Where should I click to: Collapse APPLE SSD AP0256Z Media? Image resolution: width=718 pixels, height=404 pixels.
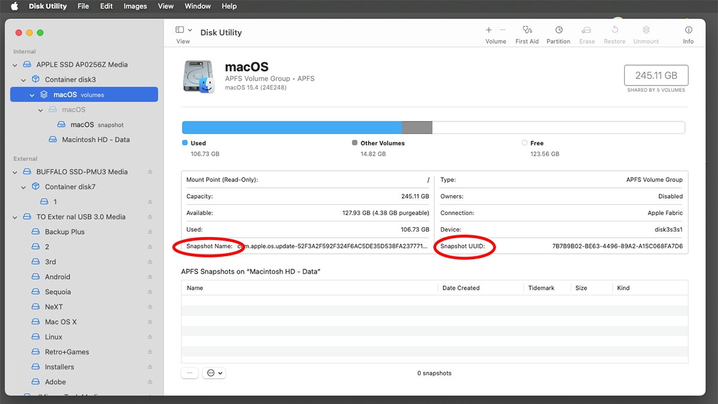coord(15,65)
